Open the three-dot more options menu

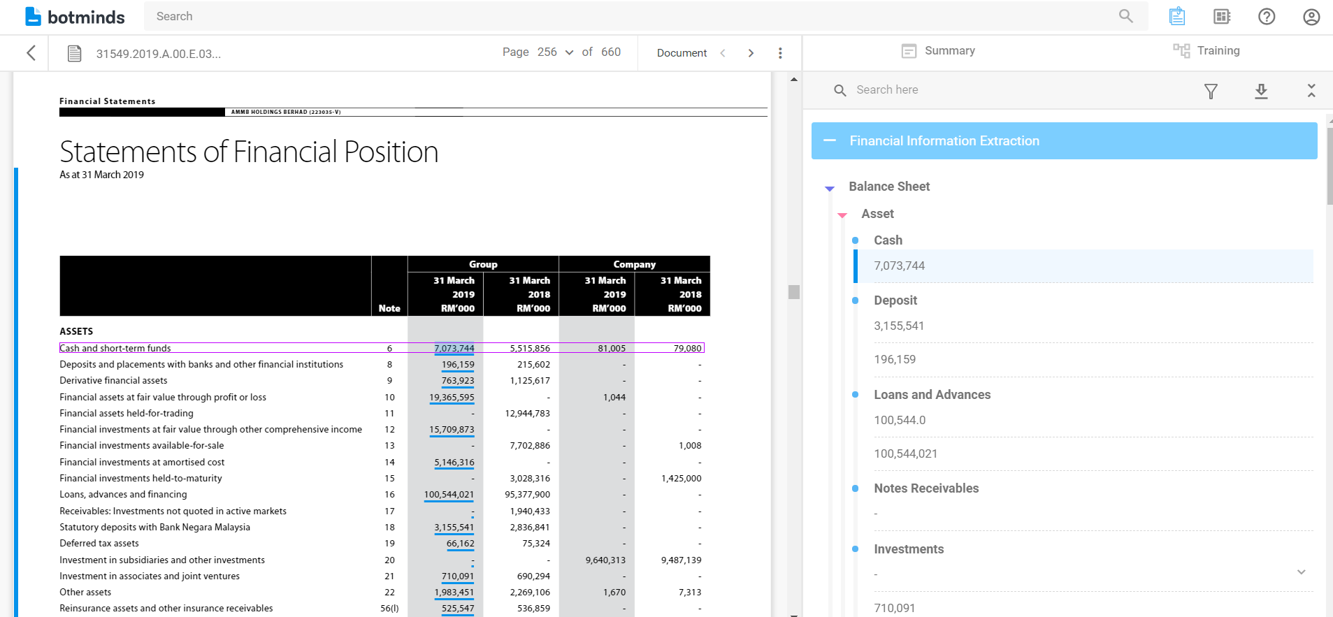(x=780, y=53)
